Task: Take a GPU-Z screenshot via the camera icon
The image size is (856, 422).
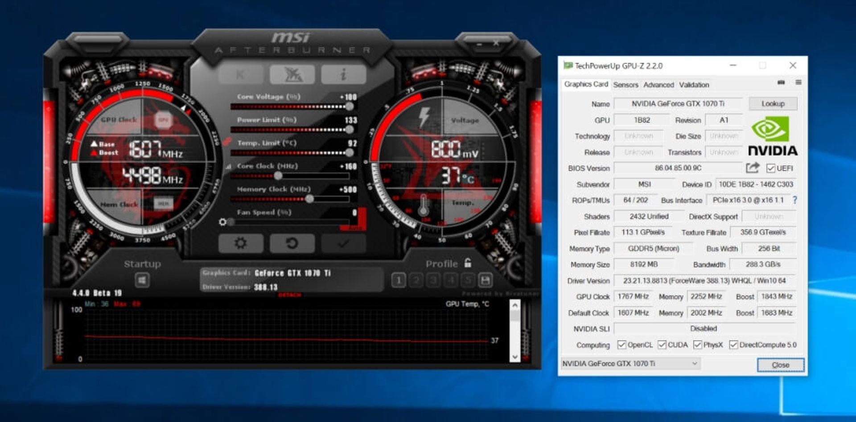Action: (x=781, y=82)
